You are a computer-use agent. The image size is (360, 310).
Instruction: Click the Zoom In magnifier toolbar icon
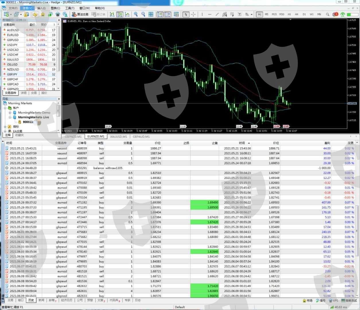click(x=136, y=14)
